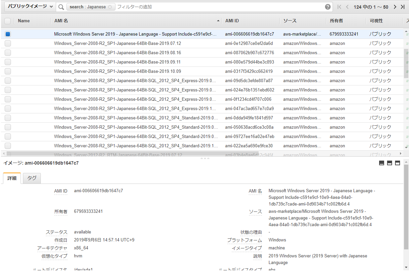409x273 pixels.
Task: Set split pane with middle layout icon
Action: click(x=390, y=163)
